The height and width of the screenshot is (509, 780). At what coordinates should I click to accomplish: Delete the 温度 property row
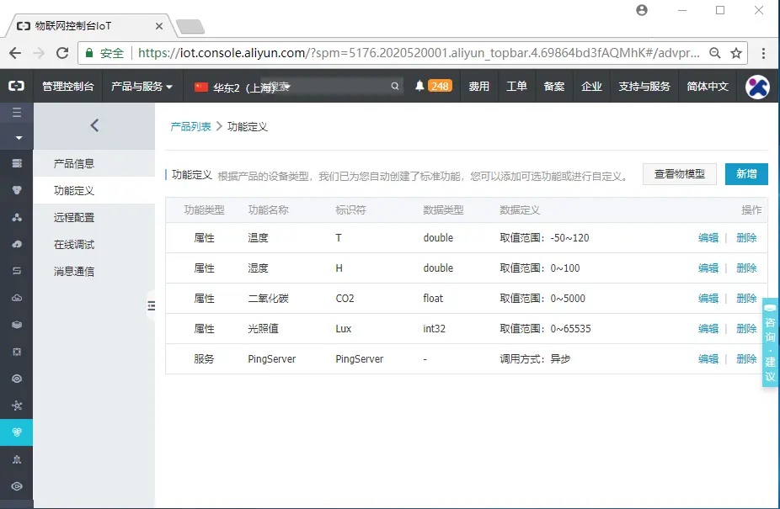(x=746, y=237)
